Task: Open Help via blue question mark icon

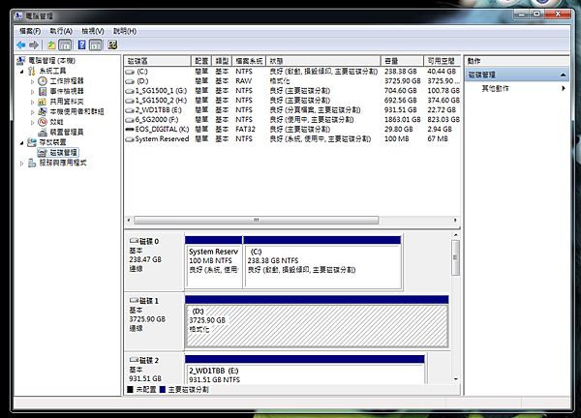Action: 81,45
